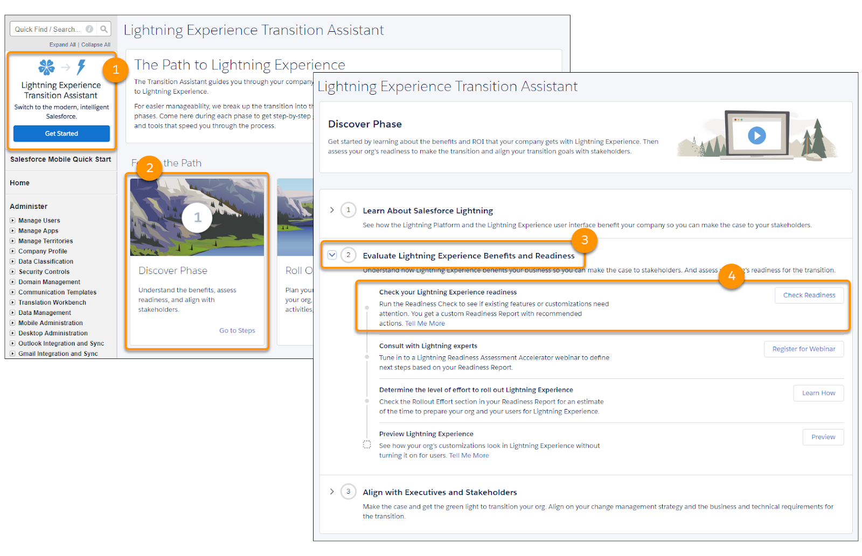Expand Manage Users in setup tree

tap(12, 220)
